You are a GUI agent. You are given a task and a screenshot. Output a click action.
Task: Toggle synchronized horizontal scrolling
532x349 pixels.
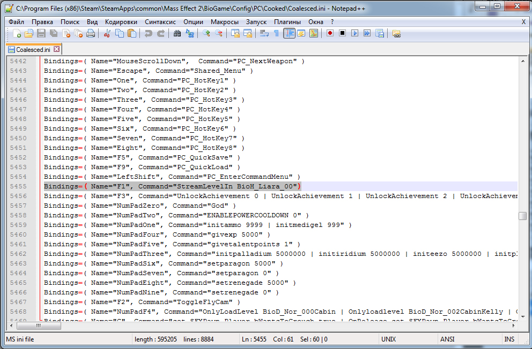click(248, 34)
